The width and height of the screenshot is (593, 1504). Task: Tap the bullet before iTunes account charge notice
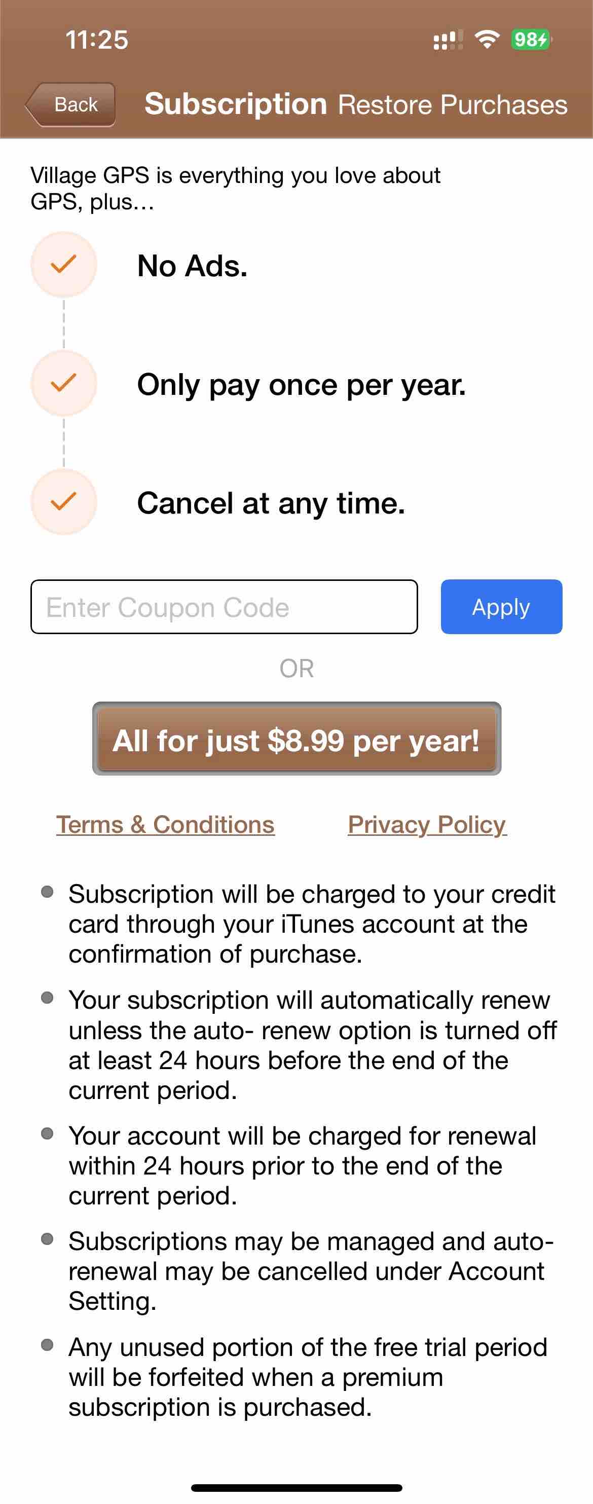tap(47, 892)
